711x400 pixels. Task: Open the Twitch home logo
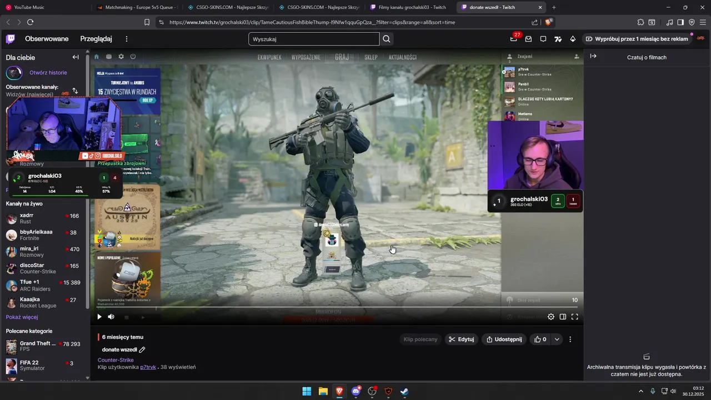pos(10,39)
